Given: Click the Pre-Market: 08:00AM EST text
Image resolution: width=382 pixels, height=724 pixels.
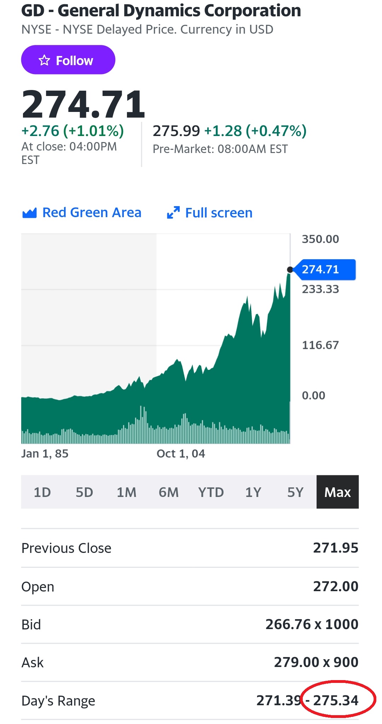Looking at the screenshot, I should coord(220,149).
